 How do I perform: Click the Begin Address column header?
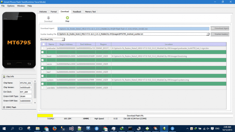coord(66,44)
